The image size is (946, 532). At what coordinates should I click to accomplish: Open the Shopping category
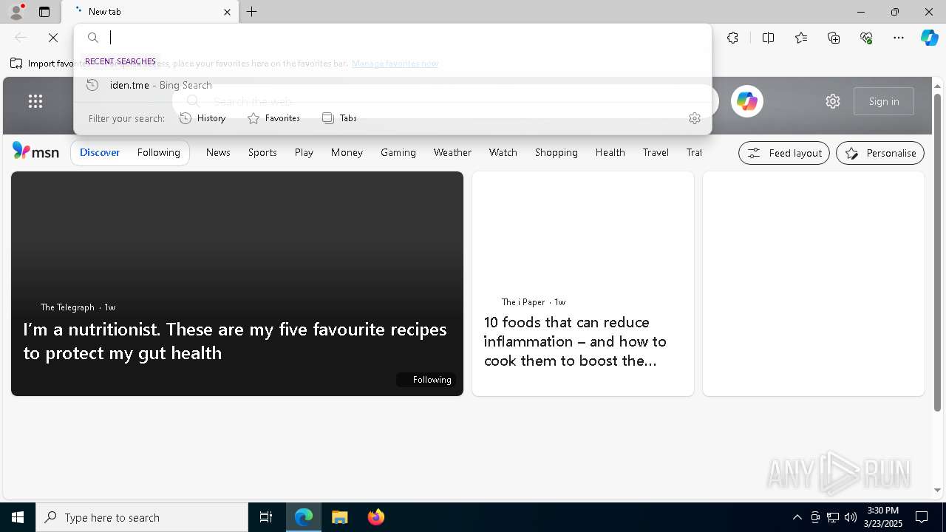tap(556, 152)
